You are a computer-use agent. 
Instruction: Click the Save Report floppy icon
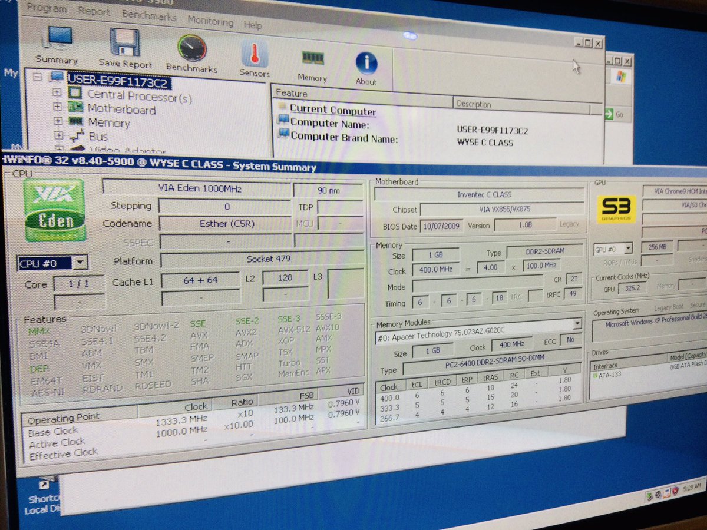124,42
